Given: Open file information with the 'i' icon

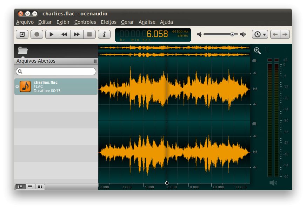Looking at the screenshot, I should click(104, 34).
